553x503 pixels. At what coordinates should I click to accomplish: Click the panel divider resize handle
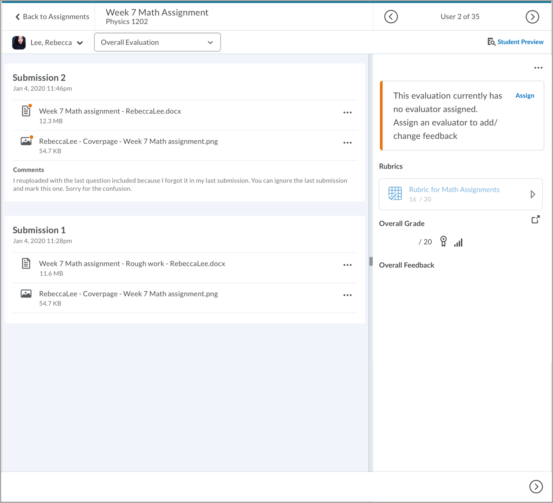pos(371,262)
